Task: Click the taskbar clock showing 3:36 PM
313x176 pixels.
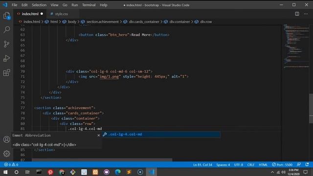Action: (x=293, y=172)
